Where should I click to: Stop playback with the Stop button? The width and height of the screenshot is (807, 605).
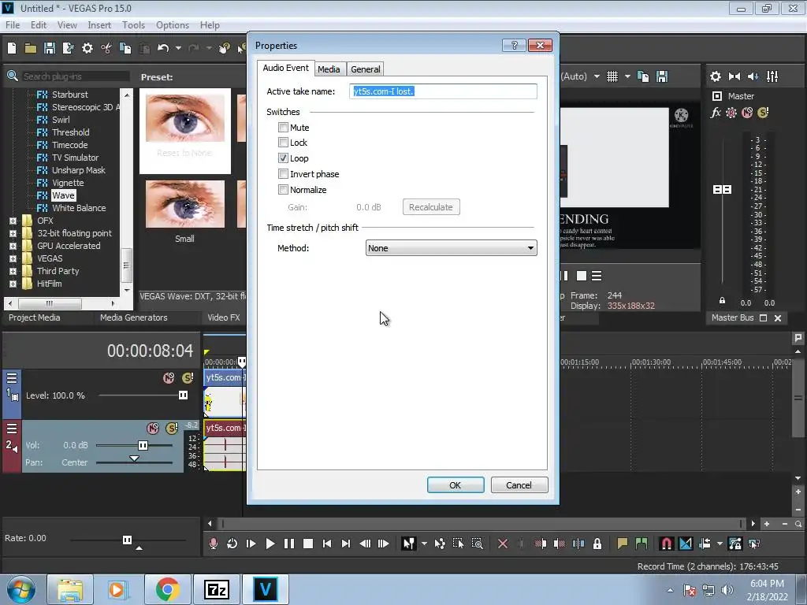(x=308, y=544)
